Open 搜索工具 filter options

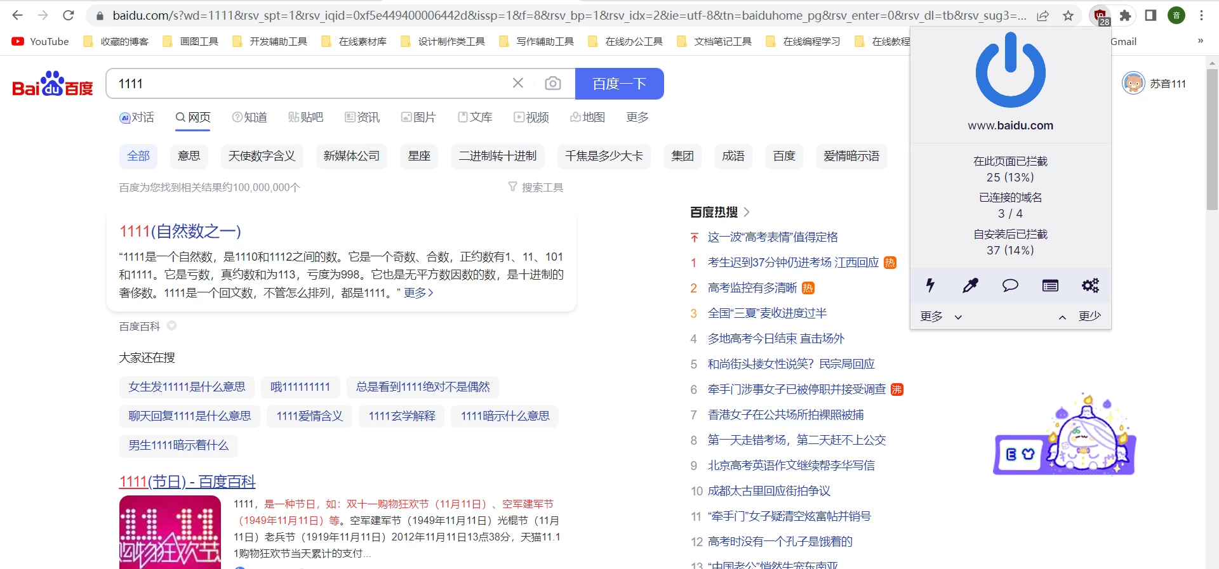coord(535,187)
